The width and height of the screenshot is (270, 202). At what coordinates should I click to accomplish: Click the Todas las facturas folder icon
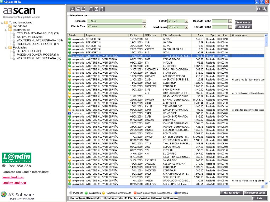coord(6,23)
